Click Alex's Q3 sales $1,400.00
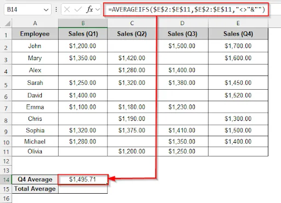This screenshot has height=203, width=281. click(x=182, y=70)
